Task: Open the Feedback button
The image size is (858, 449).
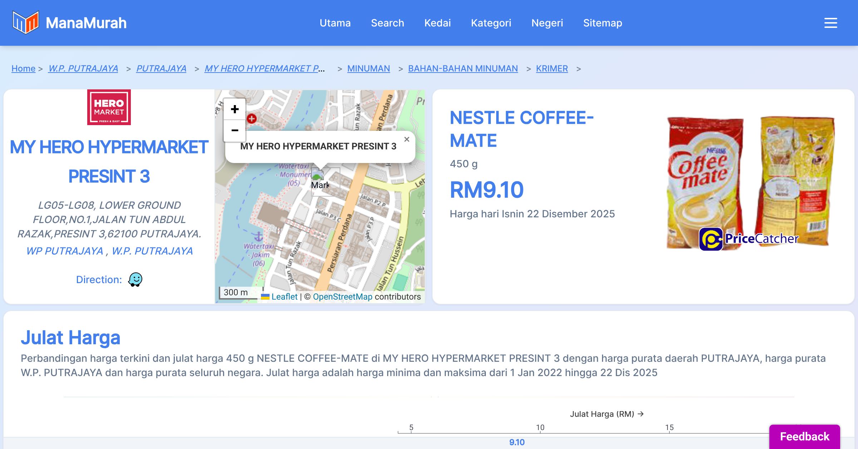Action: point(804,436)
